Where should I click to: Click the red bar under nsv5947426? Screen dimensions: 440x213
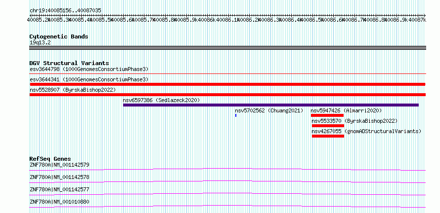tap(327, 115)
